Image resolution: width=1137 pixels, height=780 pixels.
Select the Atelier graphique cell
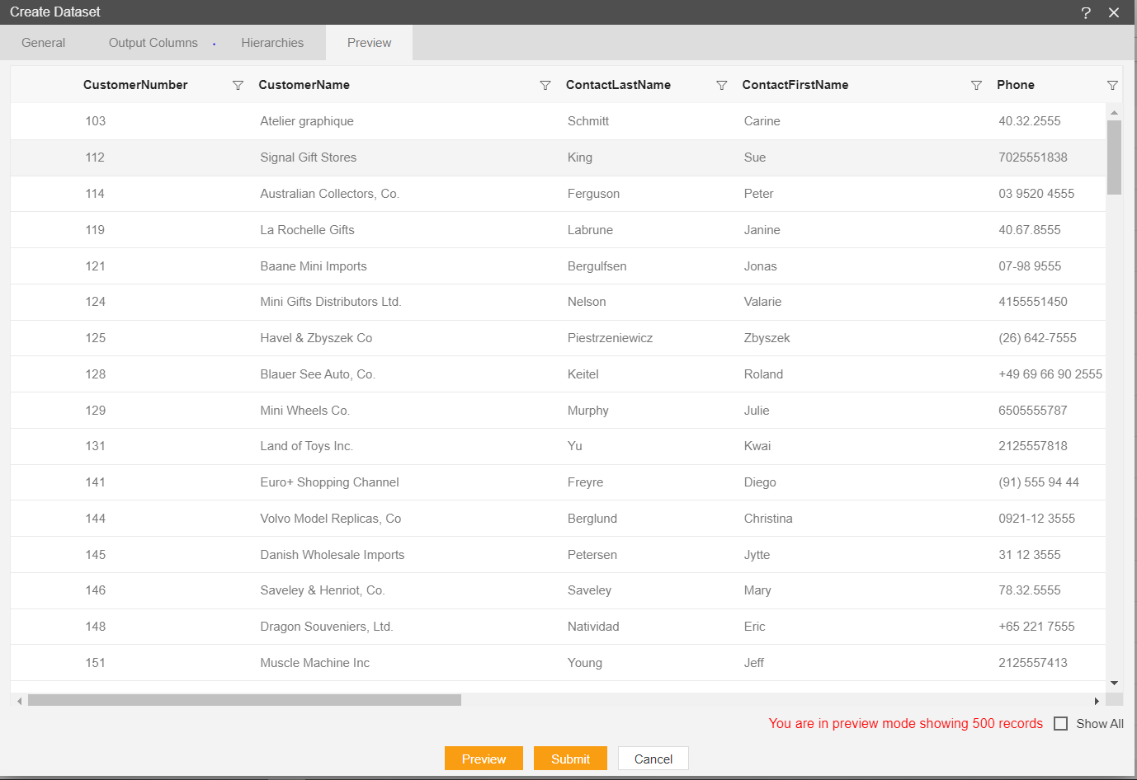tap(307, 121)
